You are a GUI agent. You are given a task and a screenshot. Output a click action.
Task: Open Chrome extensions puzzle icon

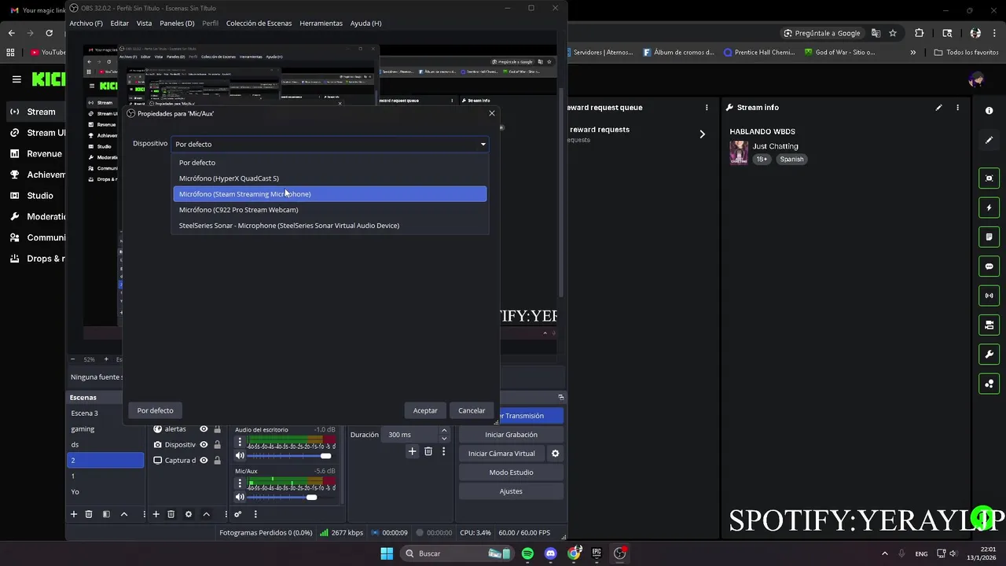click(x=920, y=33)
